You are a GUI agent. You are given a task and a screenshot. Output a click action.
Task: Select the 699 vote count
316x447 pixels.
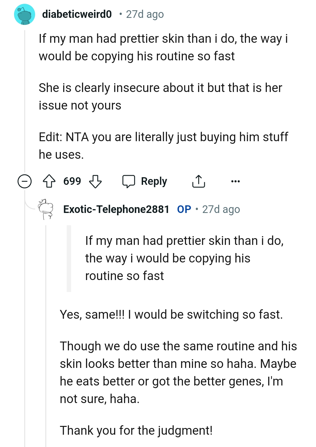coord(72,181)
